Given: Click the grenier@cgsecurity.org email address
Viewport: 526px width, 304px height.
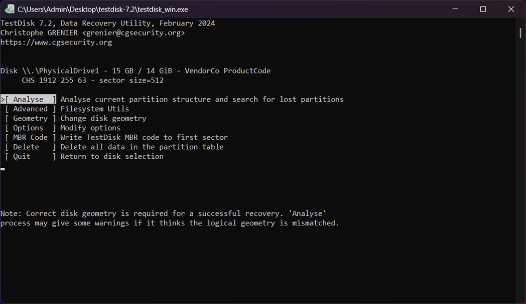Looking at the screenshot, I should (133, 33).
